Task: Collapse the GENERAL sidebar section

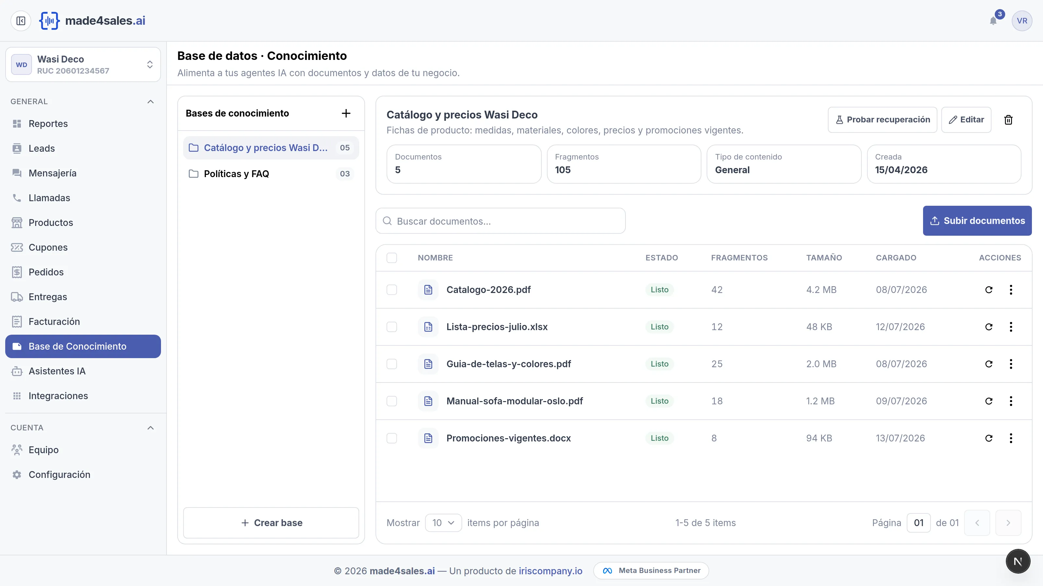Action: pos(150,102)
